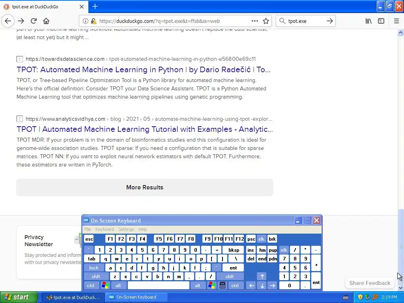Close the tpot.exe DuckDuckGo tab
Image resolution: width=404 pixels, height=303 pixels.
(82, 7)
